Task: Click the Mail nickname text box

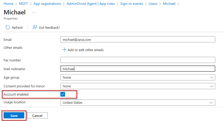Action: pyautogui.click(x=138, y=69)
